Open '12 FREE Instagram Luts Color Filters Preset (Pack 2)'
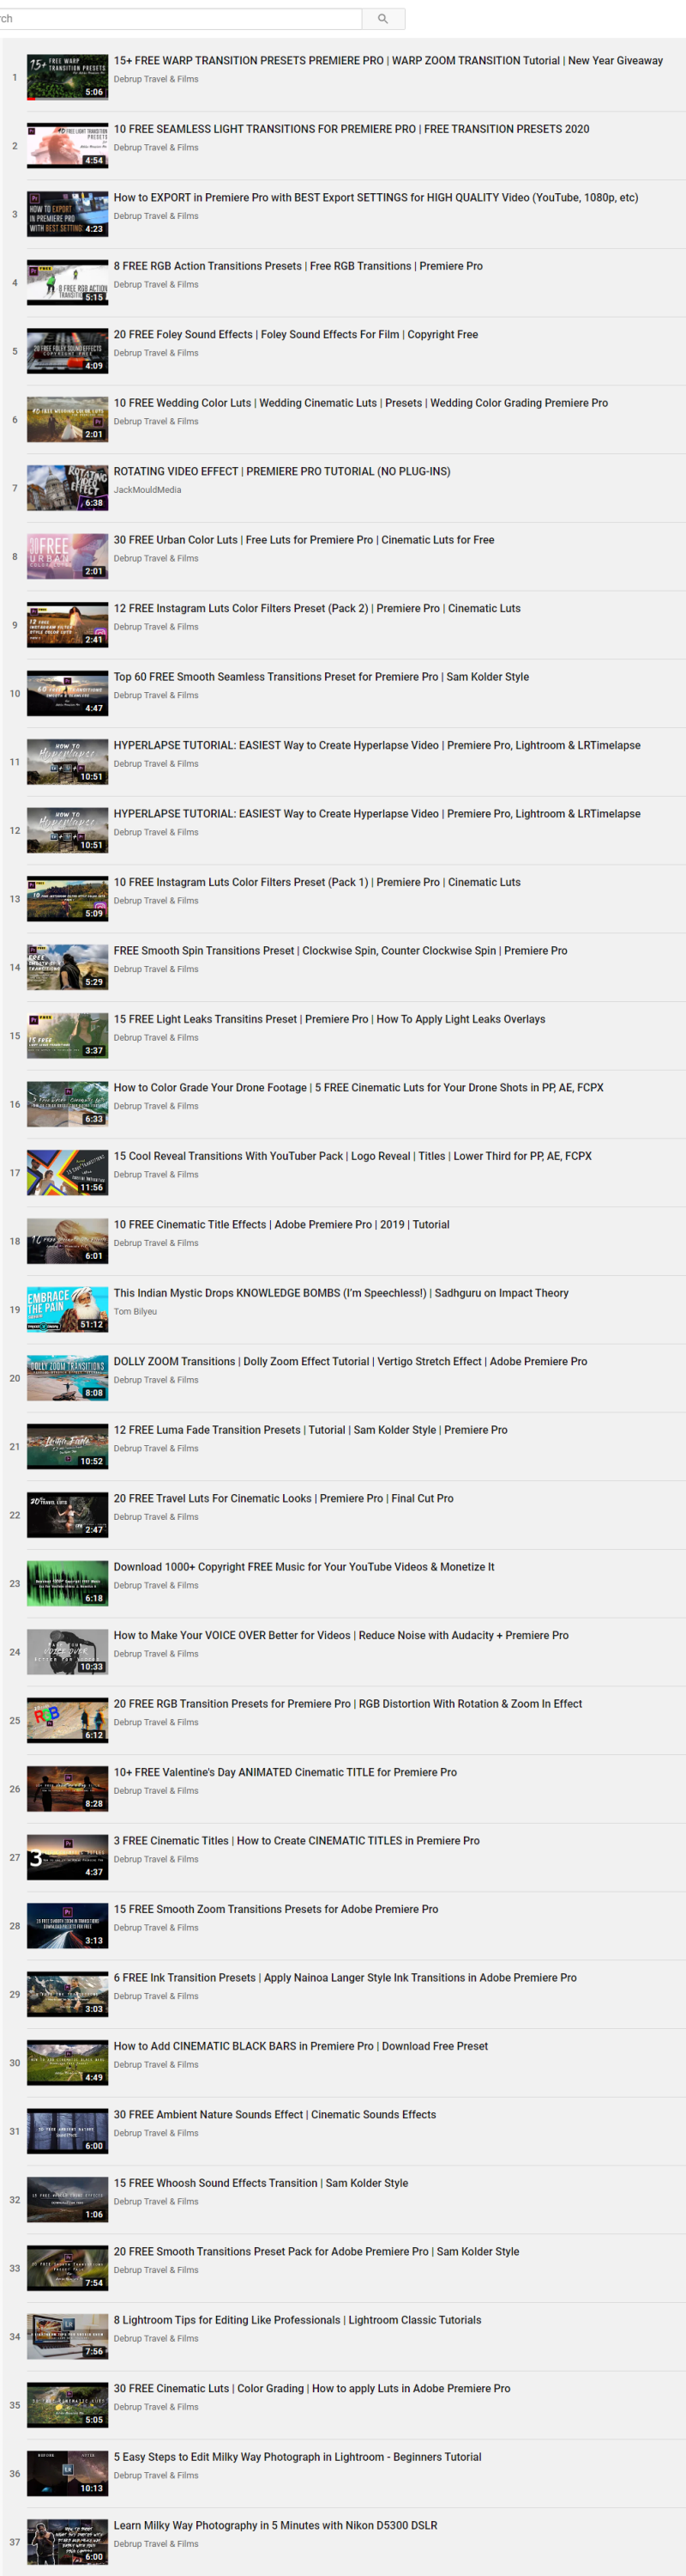The image size is (686, 2576). tap(316, 609)
